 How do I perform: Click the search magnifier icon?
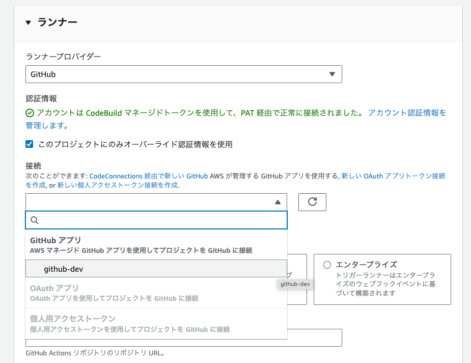tap(35, 220)
